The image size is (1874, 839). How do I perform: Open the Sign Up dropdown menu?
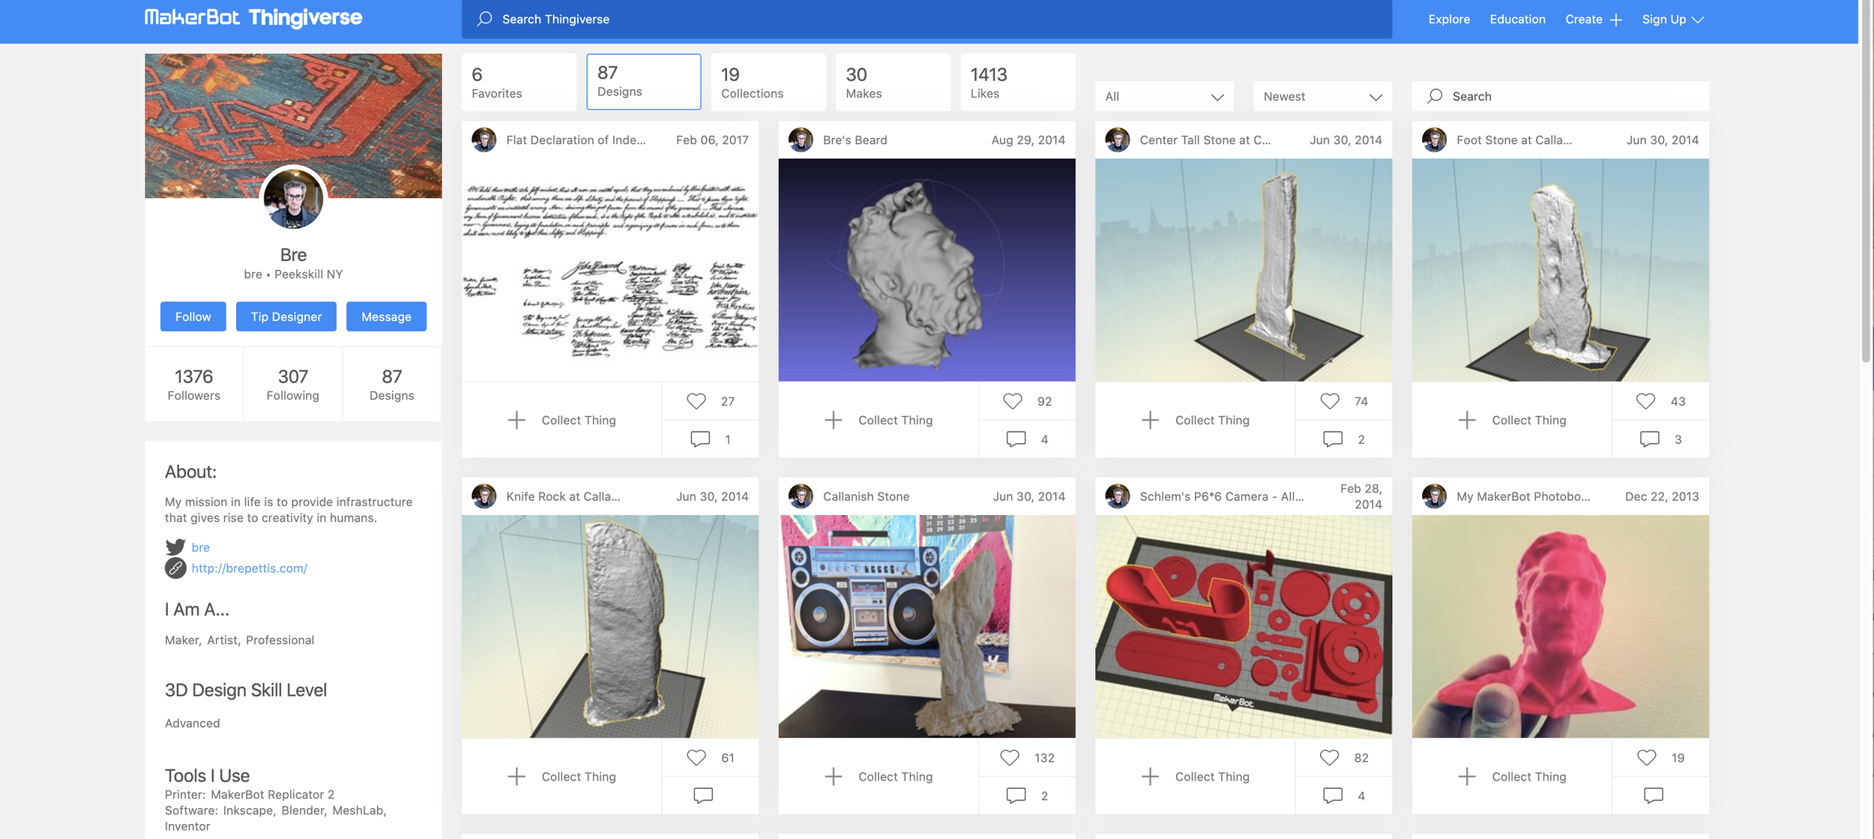(1672, 19)
